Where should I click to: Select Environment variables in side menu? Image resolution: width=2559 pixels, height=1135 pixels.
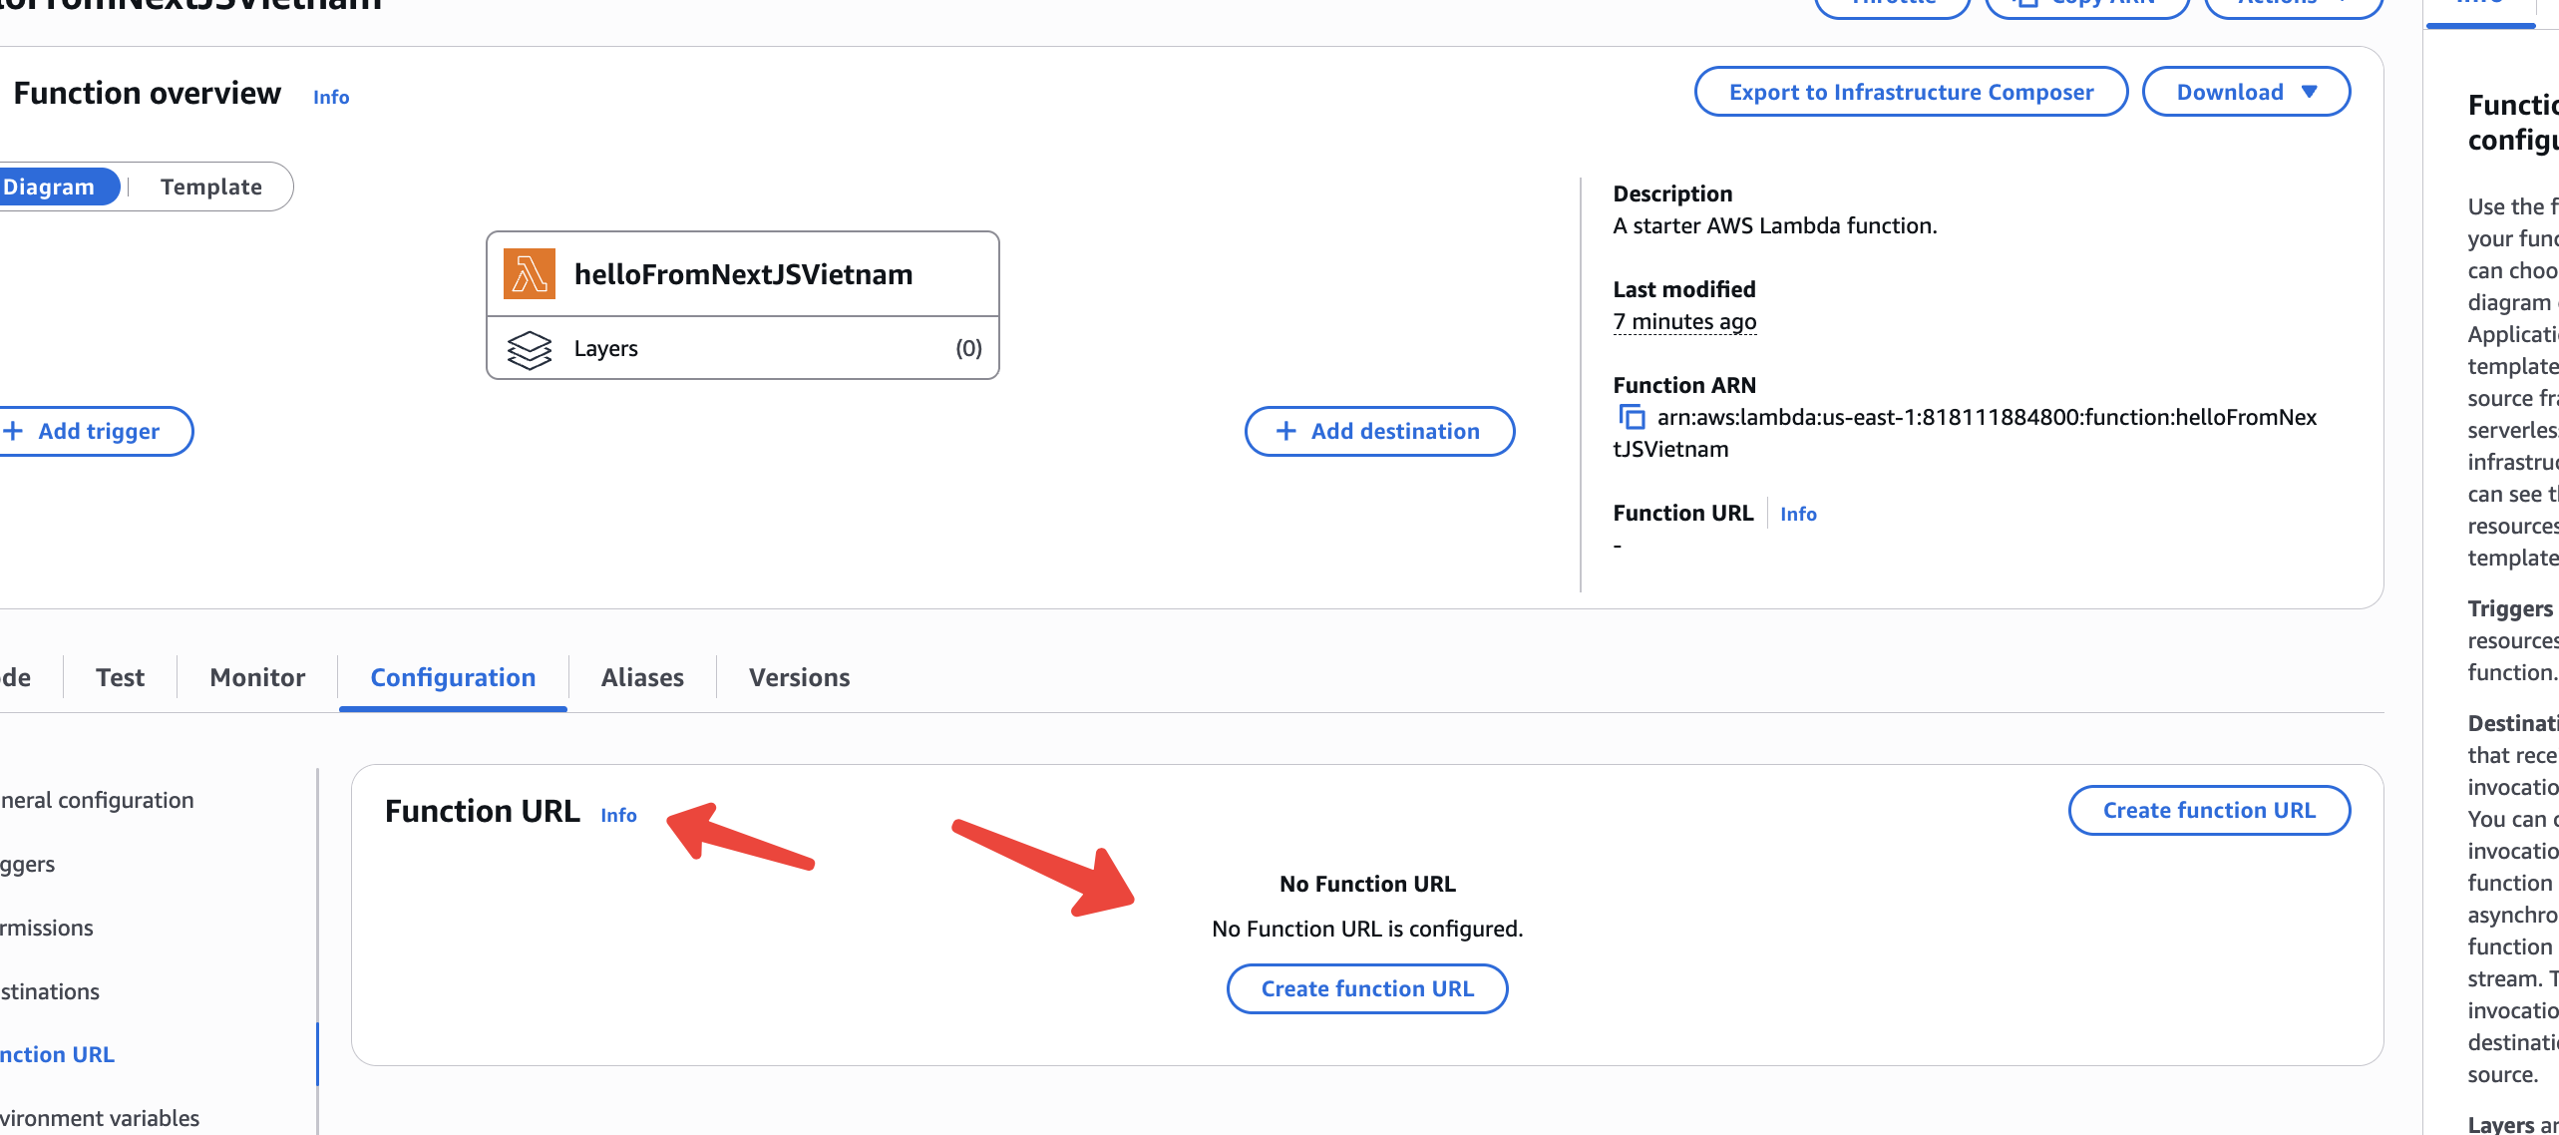pyautogui.click(x=100, y=1118)
